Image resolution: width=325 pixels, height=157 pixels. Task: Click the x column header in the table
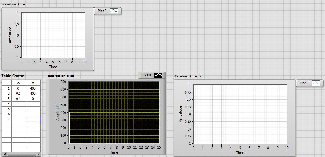click(19, 83)
